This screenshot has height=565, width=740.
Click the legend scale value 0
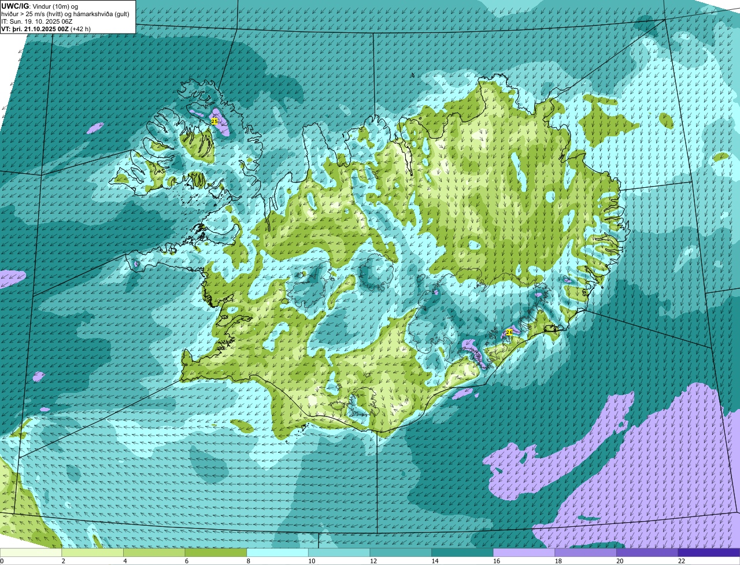(2, 561)
